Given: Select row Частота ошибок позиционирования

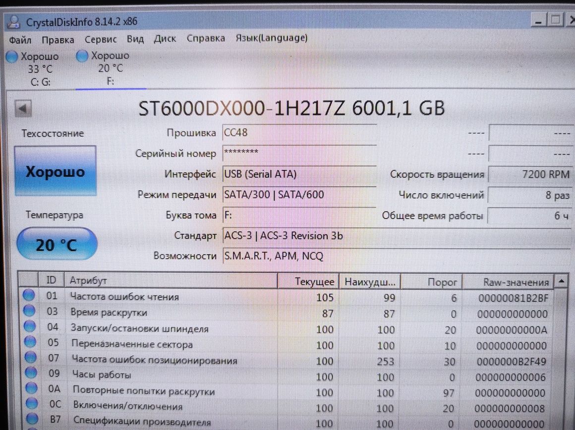Looking at the screenshot, I should pyautogui.click(x=286, y=360).
